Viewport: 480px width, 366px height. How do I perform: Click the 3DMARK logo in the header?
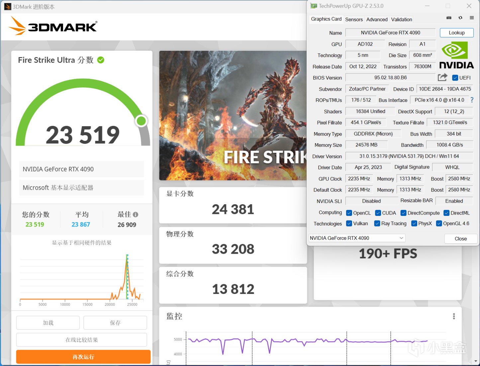coord(53,26)
